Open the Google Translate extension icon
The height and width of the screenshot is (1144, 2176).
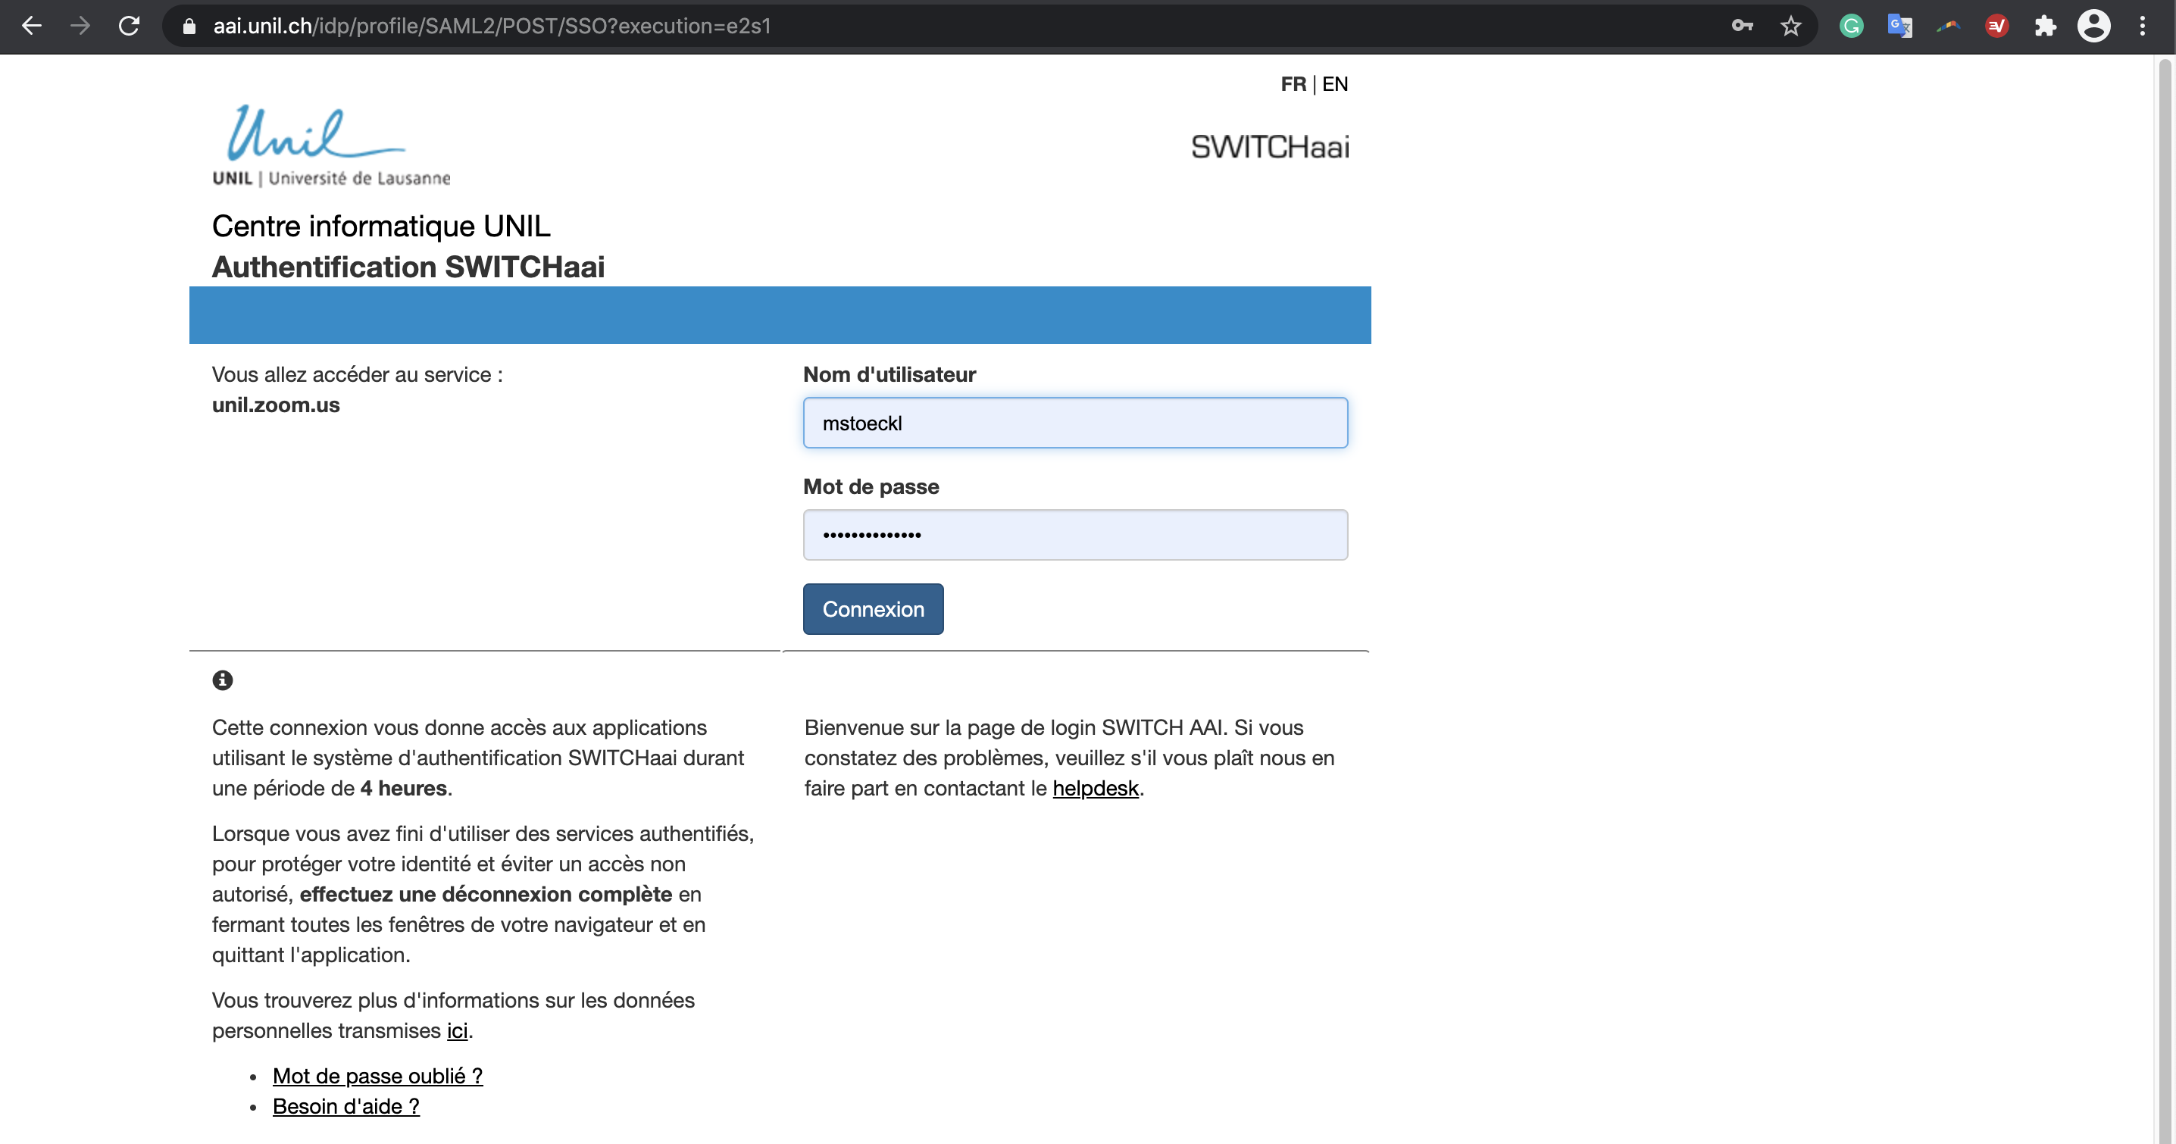(1899, 27)
